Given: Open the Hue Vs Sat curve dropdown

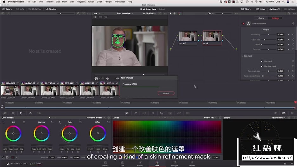Looking at the screenshot, I should (x=210, y=118).
